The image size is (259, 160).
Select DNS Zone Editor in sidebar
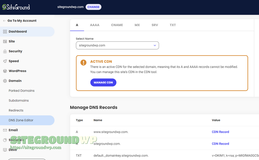tap(27, 120)
